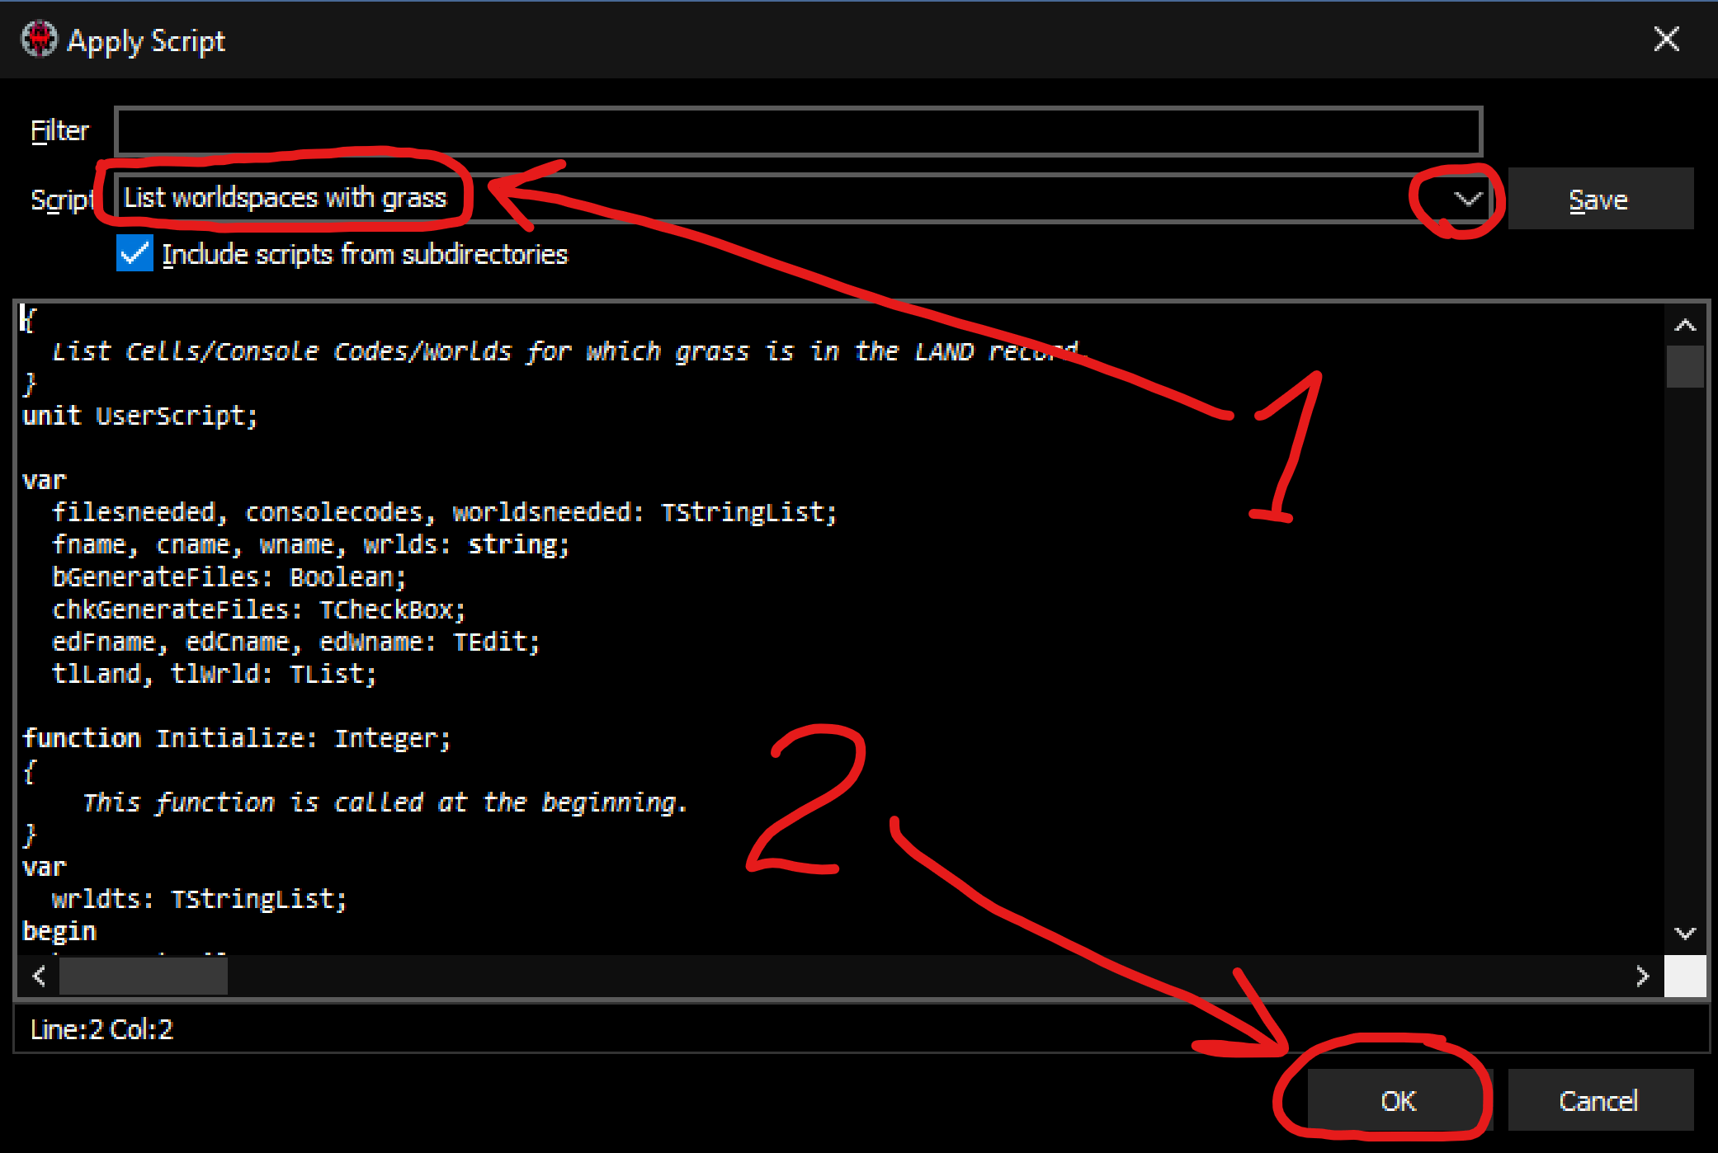
Task: Click the 'Include scripts from subdirectories' label
Action: point(365,254)
